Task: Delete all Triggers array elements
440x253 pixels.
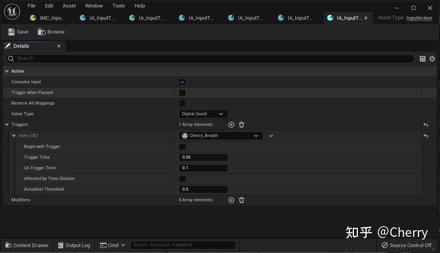Action: (x=242, y=124)
